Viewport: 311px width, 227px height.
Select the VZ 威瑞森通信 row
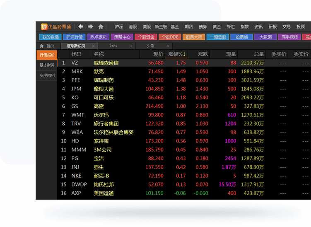(x=184, y=63)
